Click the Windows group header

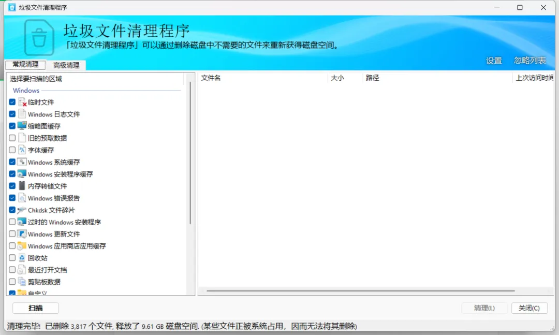(26, 91)
